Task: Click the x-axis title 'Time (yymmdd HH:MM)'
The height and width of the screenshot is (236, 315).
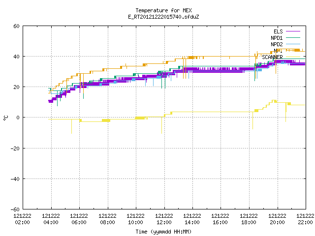Action: pos(163,232)
